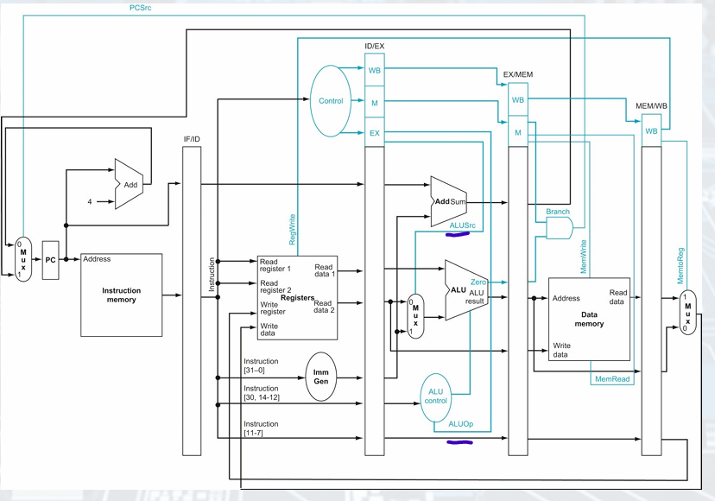Select the Add Sum branch adder

point(449,201)
